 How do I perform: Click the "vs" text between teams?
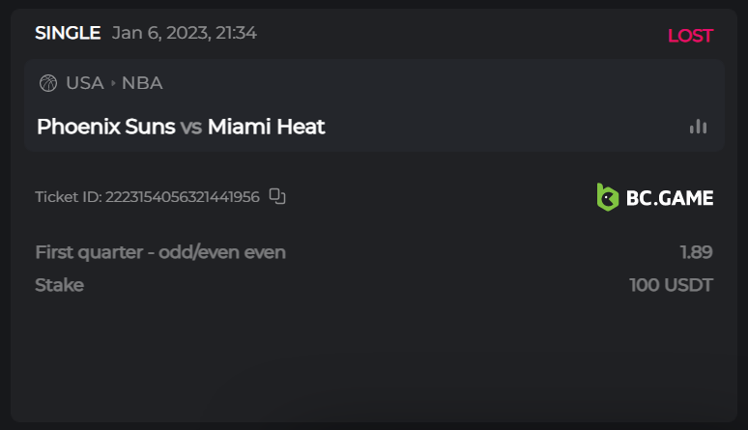pyautogui.click(x=191, y=127)
